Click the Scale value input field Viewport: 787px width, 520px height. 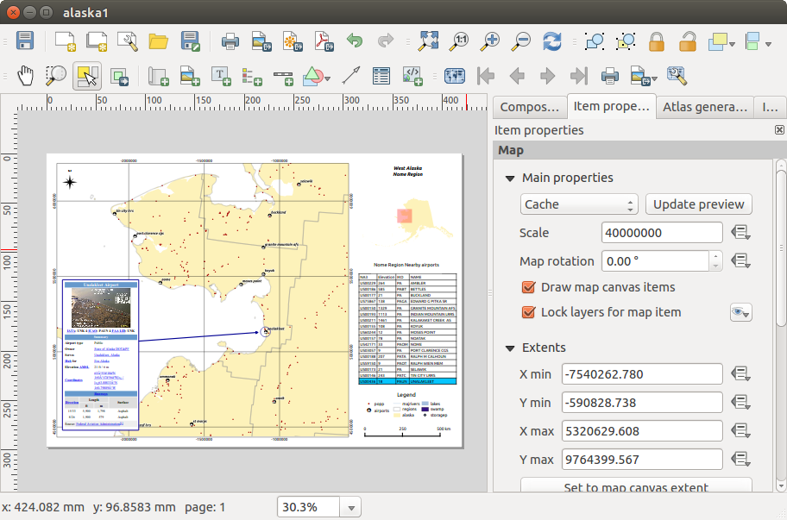(x=661, y=233)
